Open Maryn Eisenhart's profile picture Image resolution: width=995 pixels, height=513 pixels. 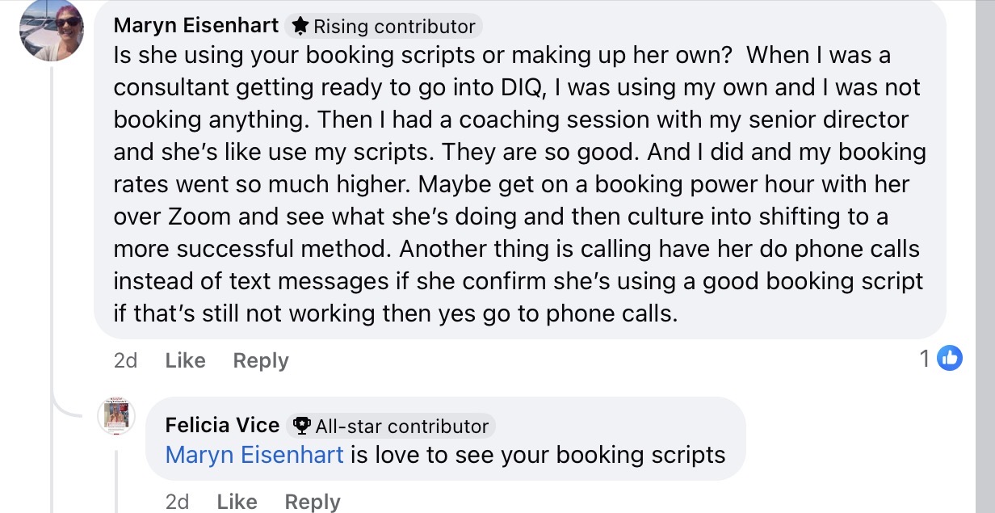pos(52,30)
